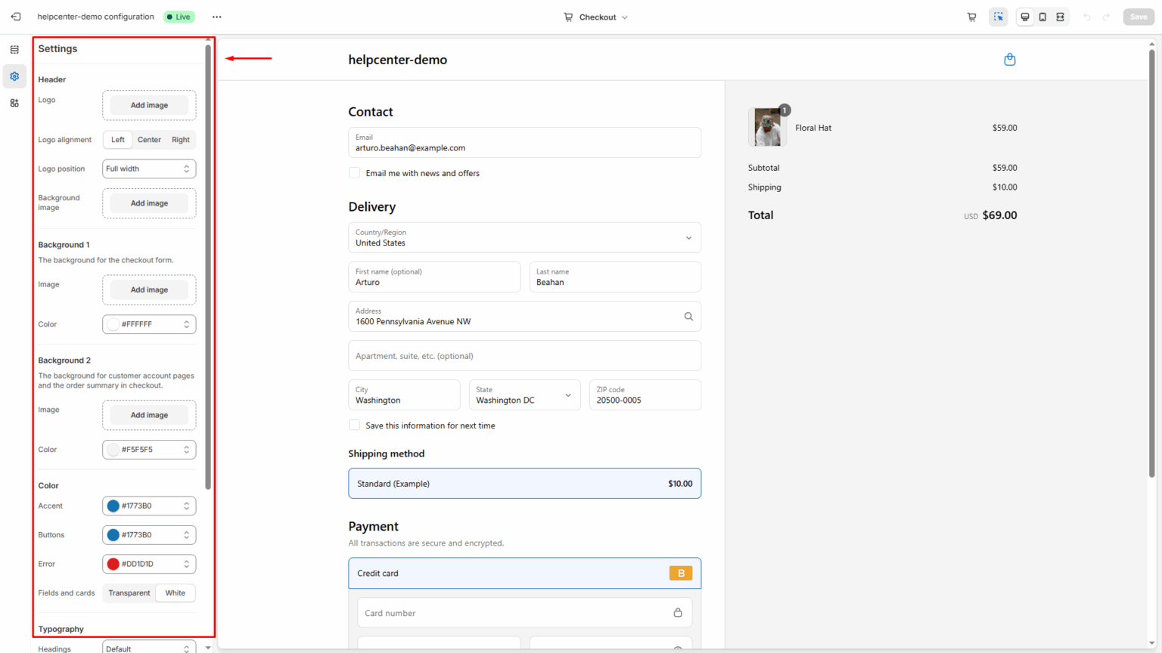The image size is (1162, 653).
Task: Open the State dropdown showing Washington DC
Action: [x=524, y=395]
